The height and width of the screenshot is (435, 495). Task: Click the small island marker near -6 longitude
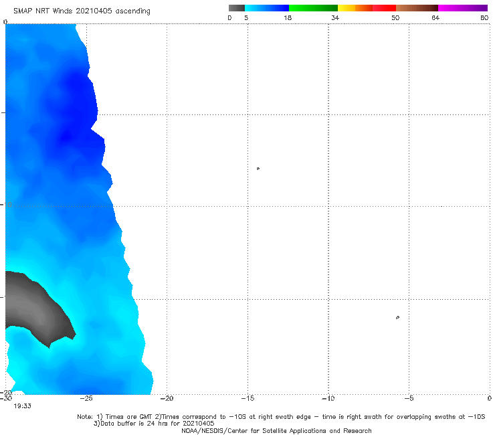[x=397, y=317]
